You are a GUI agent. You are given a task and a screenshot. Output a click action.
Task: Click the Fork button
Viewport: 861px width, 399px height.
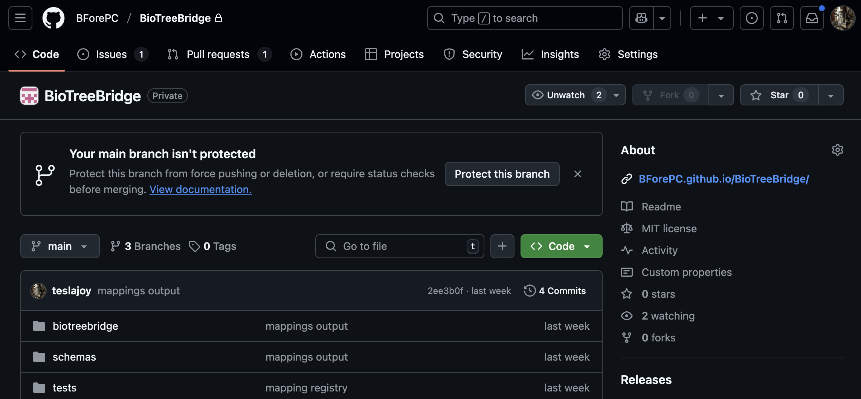670,95
